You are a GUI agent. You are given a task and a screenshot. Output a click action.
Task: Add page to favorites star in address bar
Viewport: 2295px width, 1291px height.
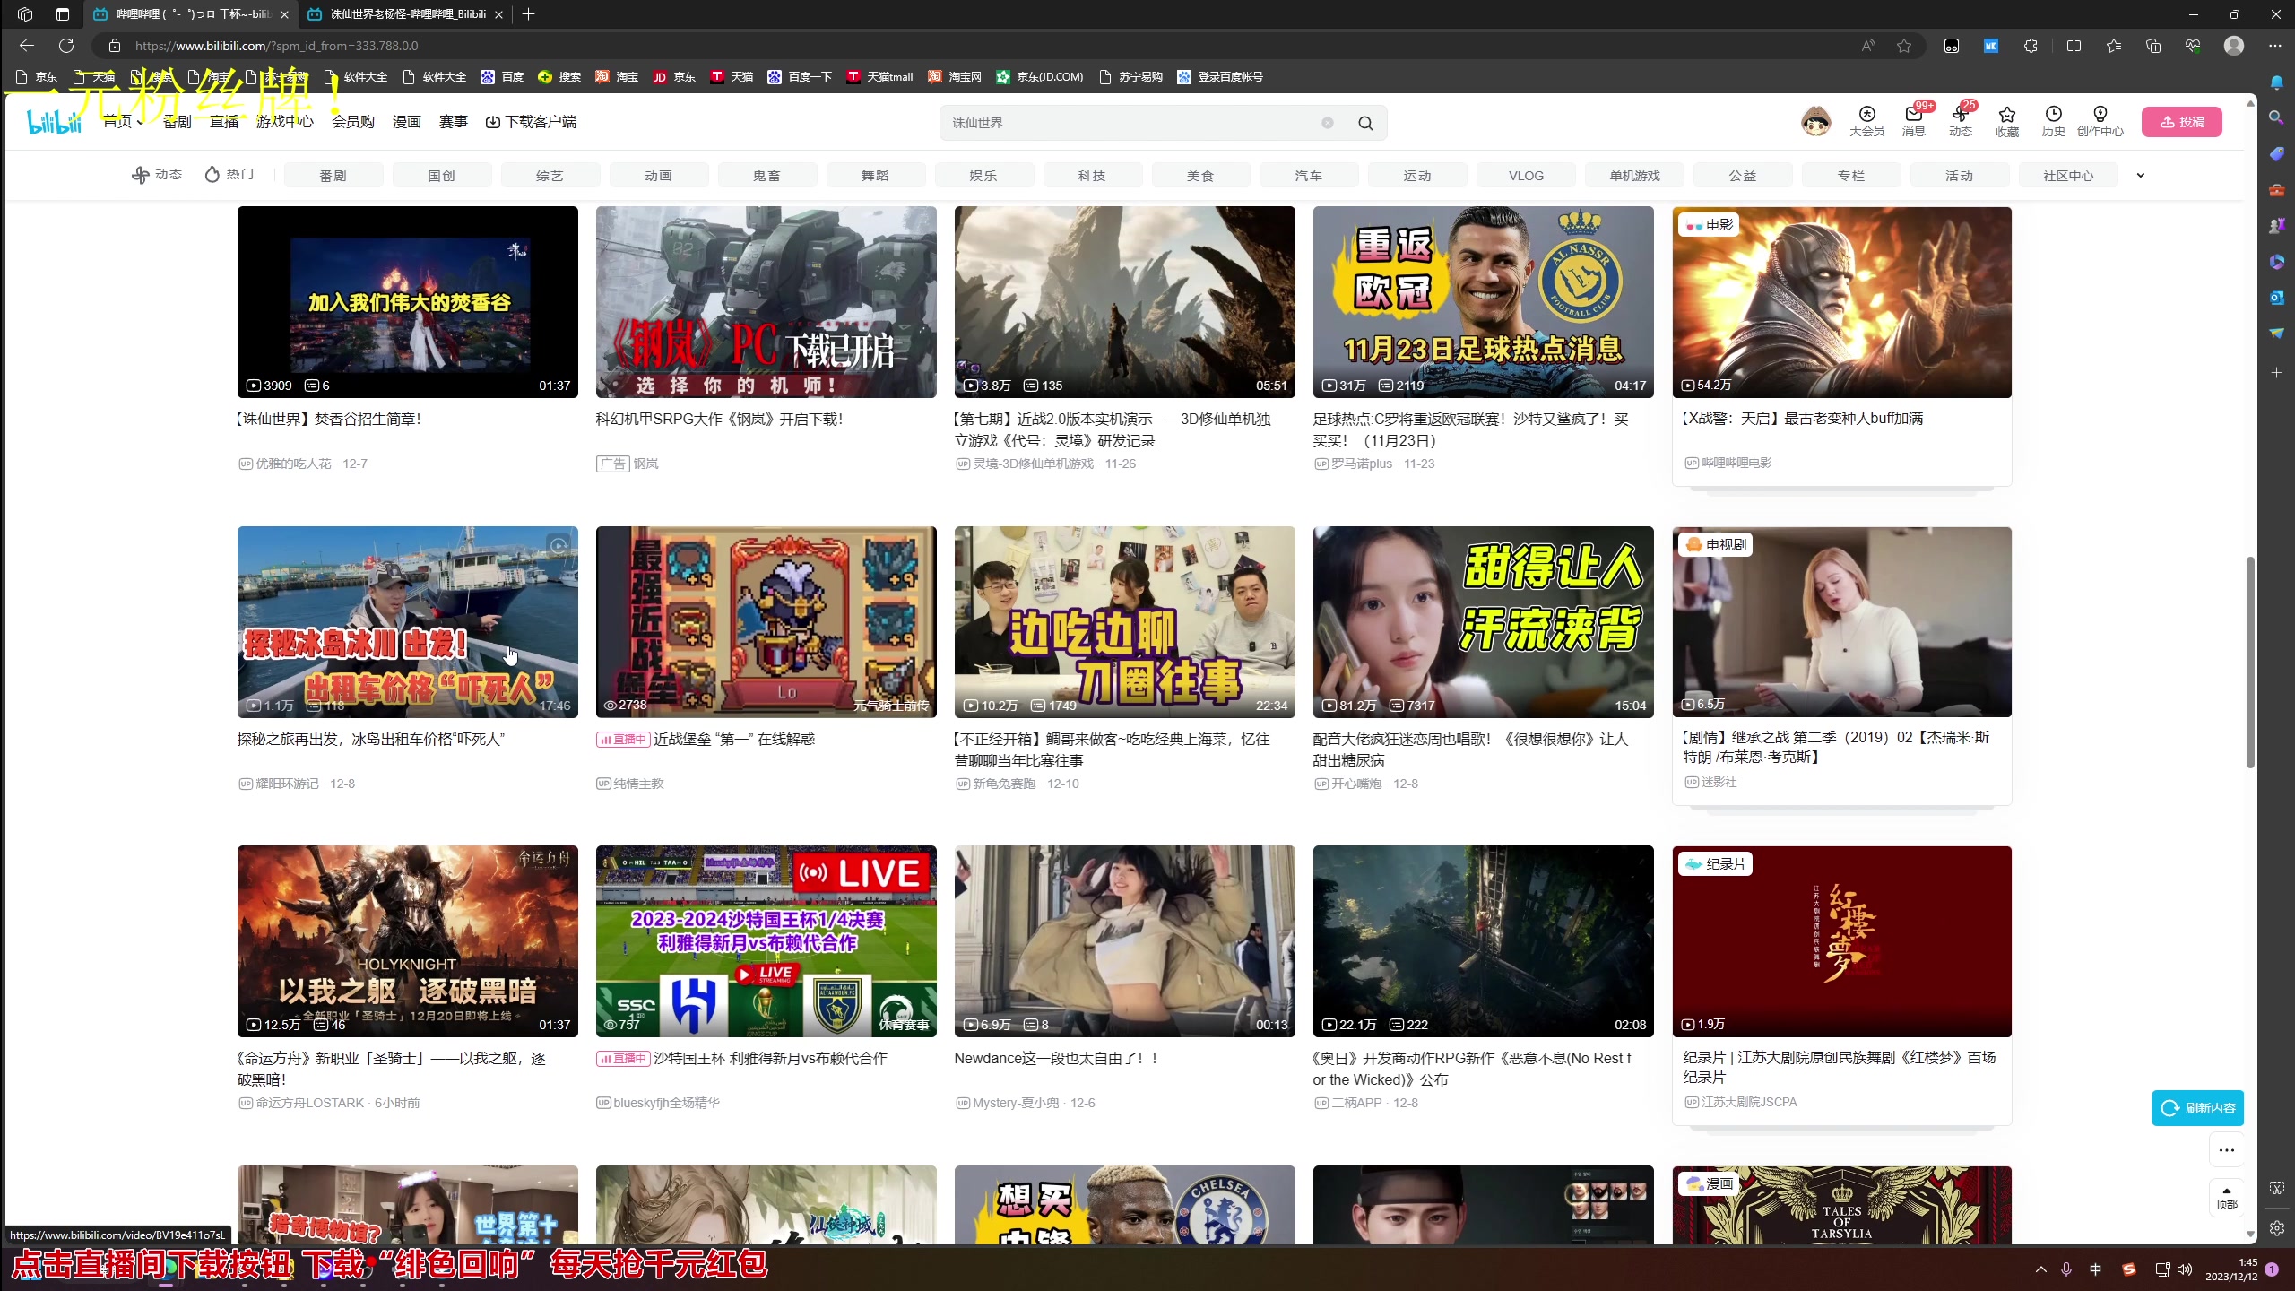point(1904,46)
